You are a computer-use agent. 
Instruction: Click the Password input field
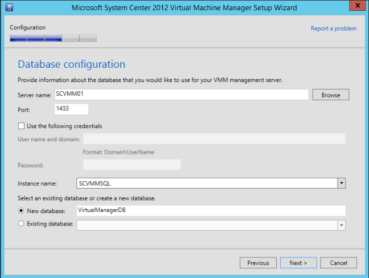132,165
